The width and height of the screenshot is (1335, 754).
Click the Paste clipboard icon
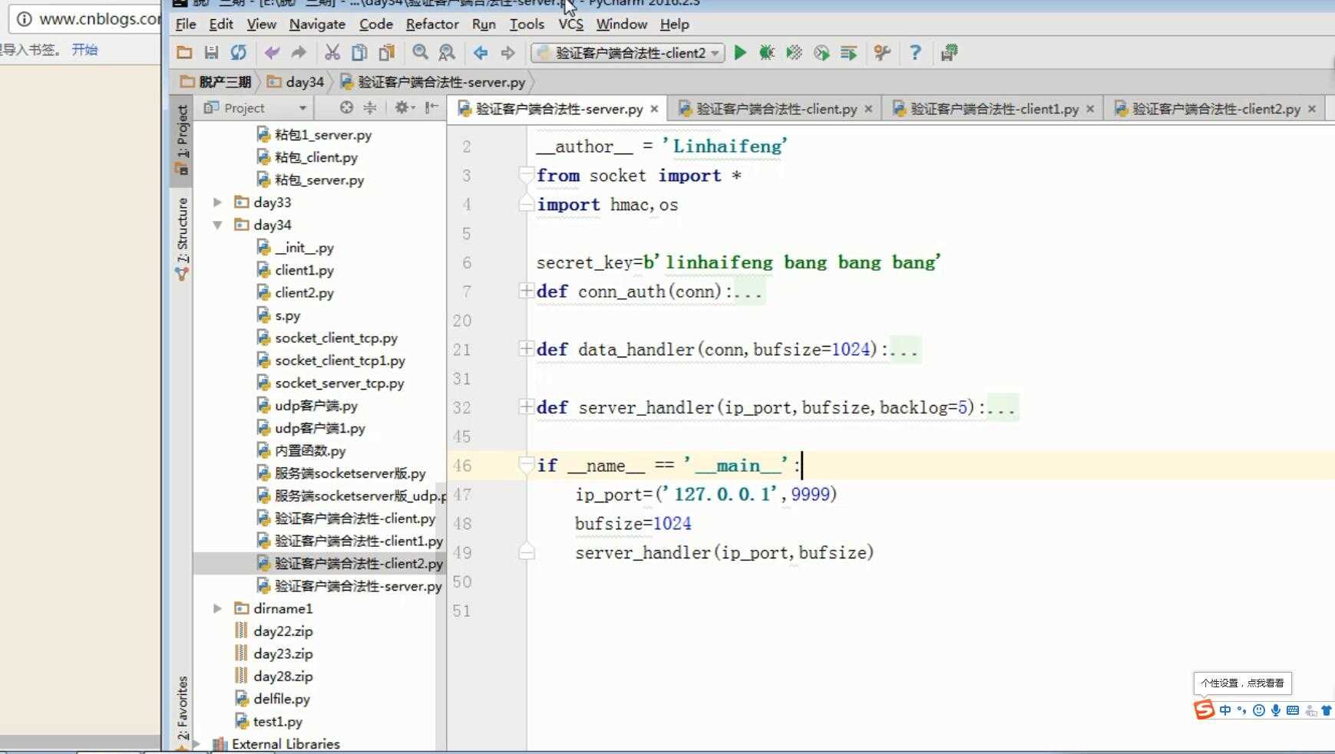tap(386, 53)
